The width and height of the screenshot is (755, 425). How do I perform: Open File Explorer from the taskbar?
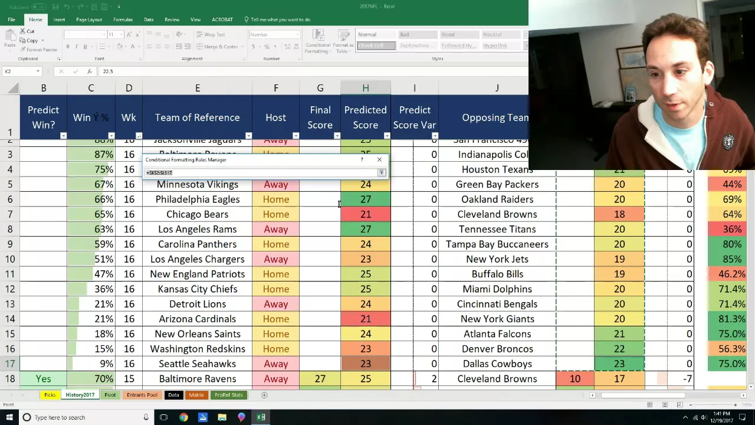click(222, 417)
